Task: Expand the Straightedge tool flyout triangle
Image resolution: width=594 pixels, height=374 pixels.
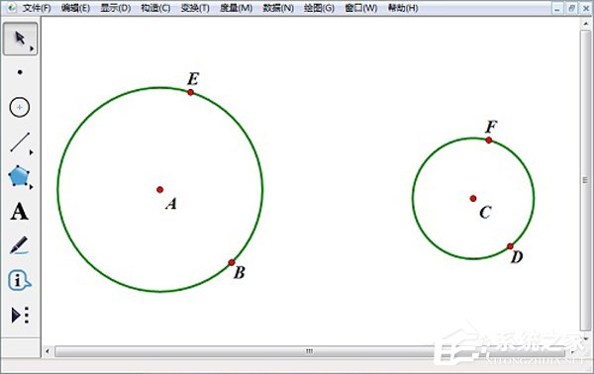Action: pos(32,152)
